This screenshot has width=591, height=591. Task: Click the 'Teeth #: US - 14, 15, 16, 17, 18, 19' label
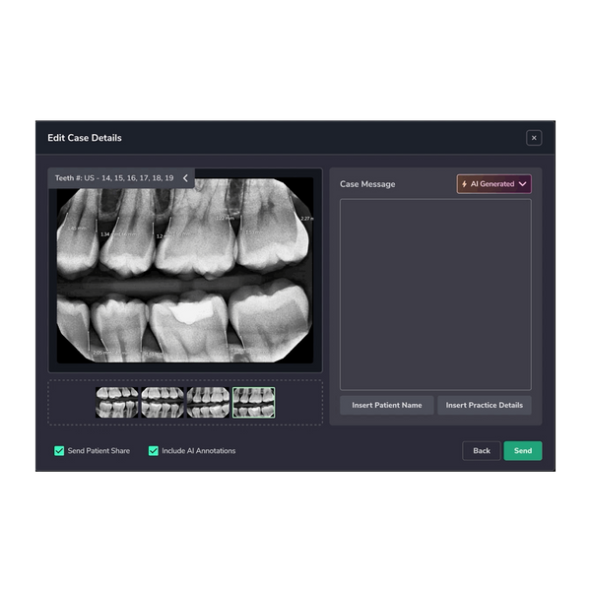(x=114, y=178)
